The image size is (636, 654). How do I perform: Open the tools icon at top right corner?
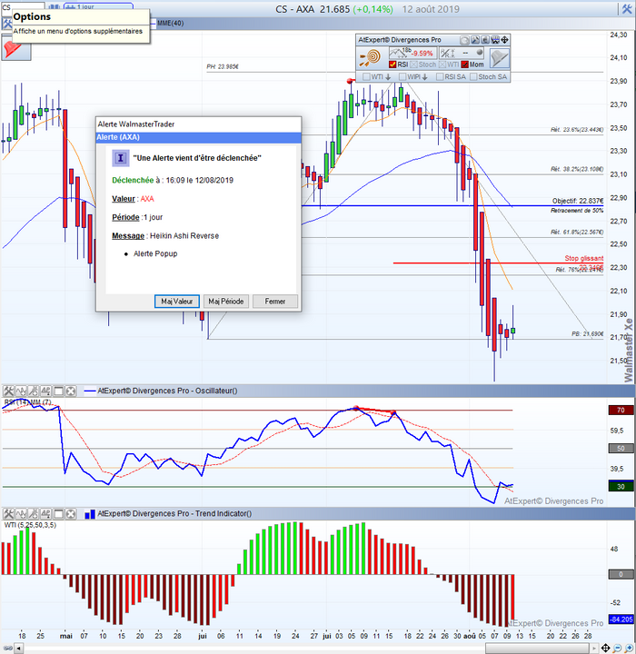click(x=626, y=9)
